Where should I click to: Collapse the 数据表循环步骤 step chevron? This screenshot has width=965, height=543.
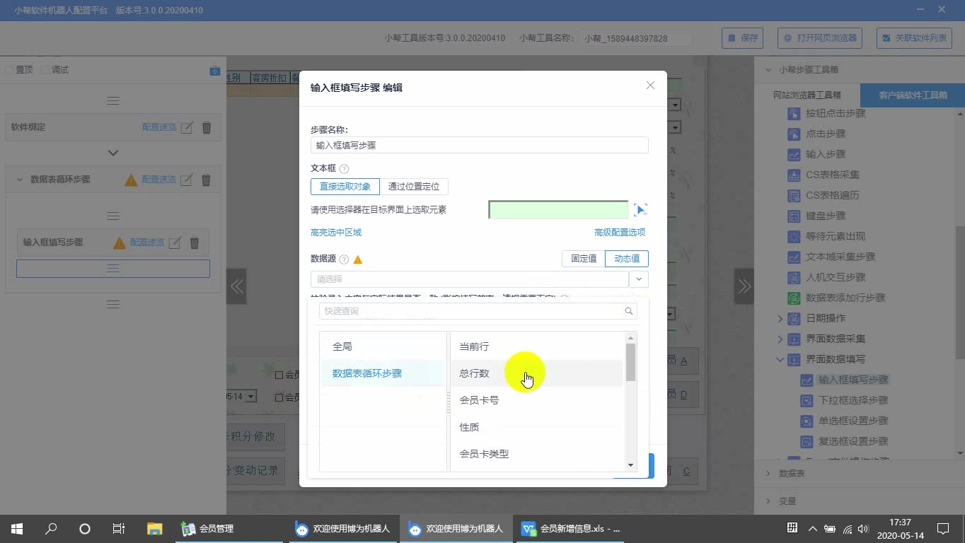tap(19, 180)
